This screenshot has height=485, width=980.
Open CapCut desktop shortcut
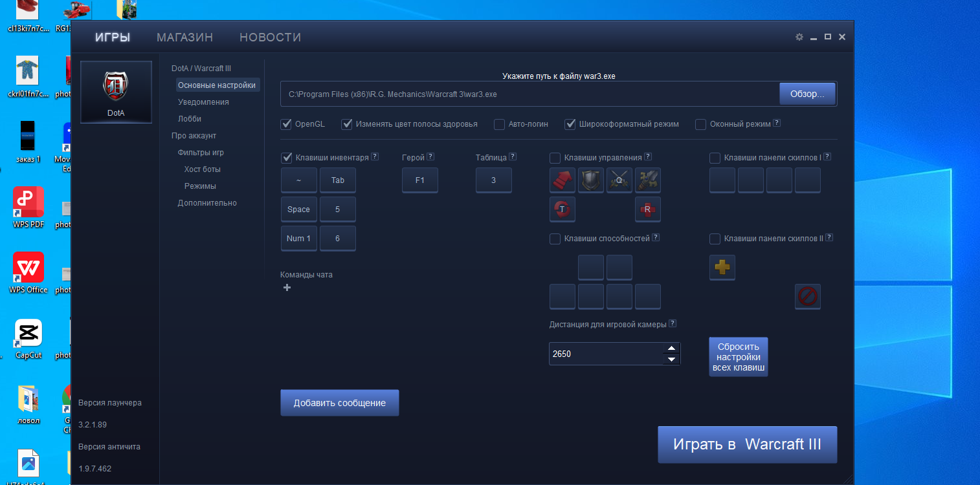pyautogui.click(x=28, y=339)
